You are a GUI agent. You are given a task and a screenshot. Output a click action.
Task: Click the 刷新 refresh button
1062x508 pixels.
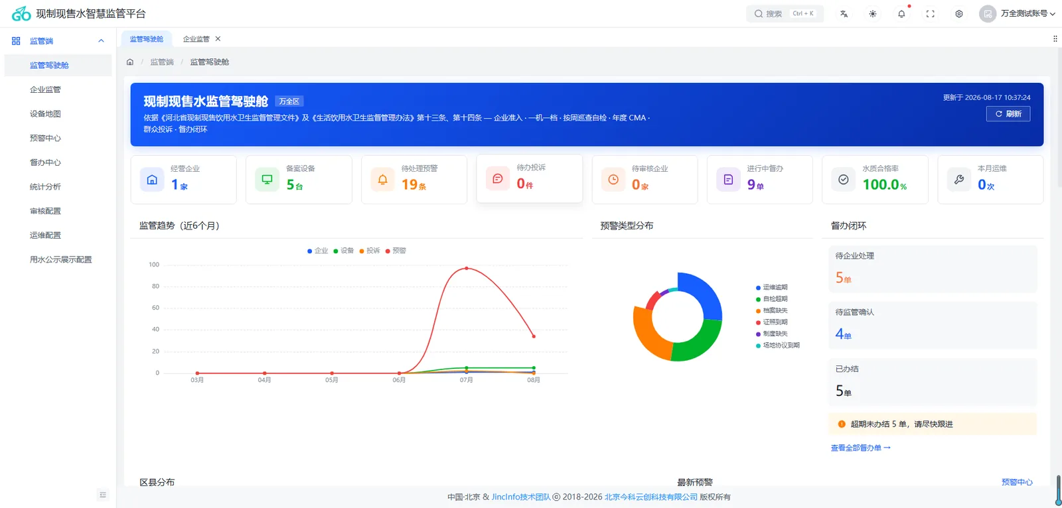[1008, 114]
